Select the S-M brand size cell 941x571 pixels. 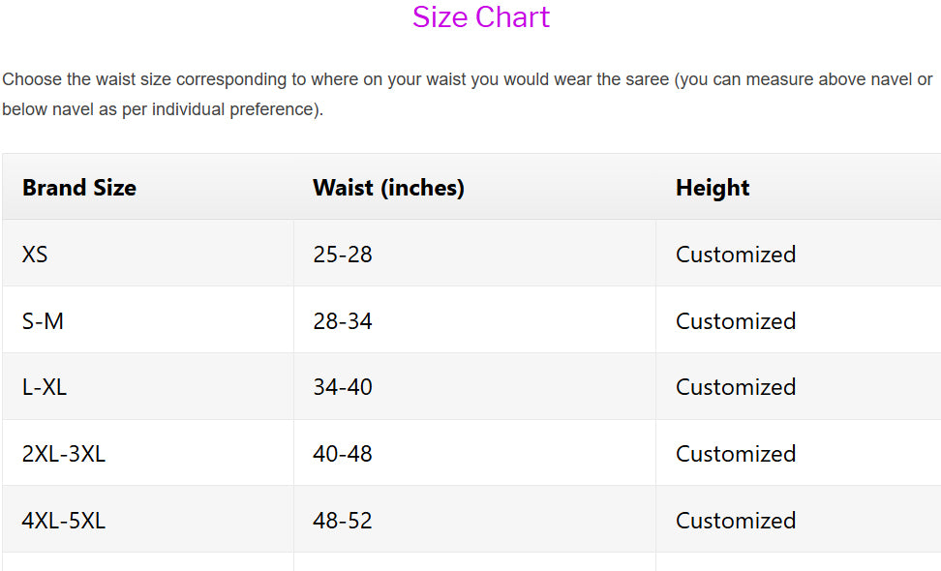pyautogui.click(x=43, y=321)
